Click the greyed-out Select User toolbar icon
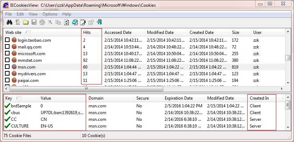This screenshot has height=142, width=294. click(18, 22)
